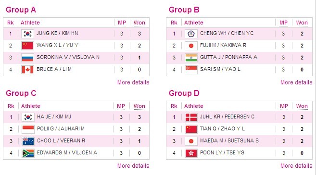Viewport: 316px width, 175px height.
Task: Open More details for Group A
Action: pyautogui.click(x=133, y=82)
